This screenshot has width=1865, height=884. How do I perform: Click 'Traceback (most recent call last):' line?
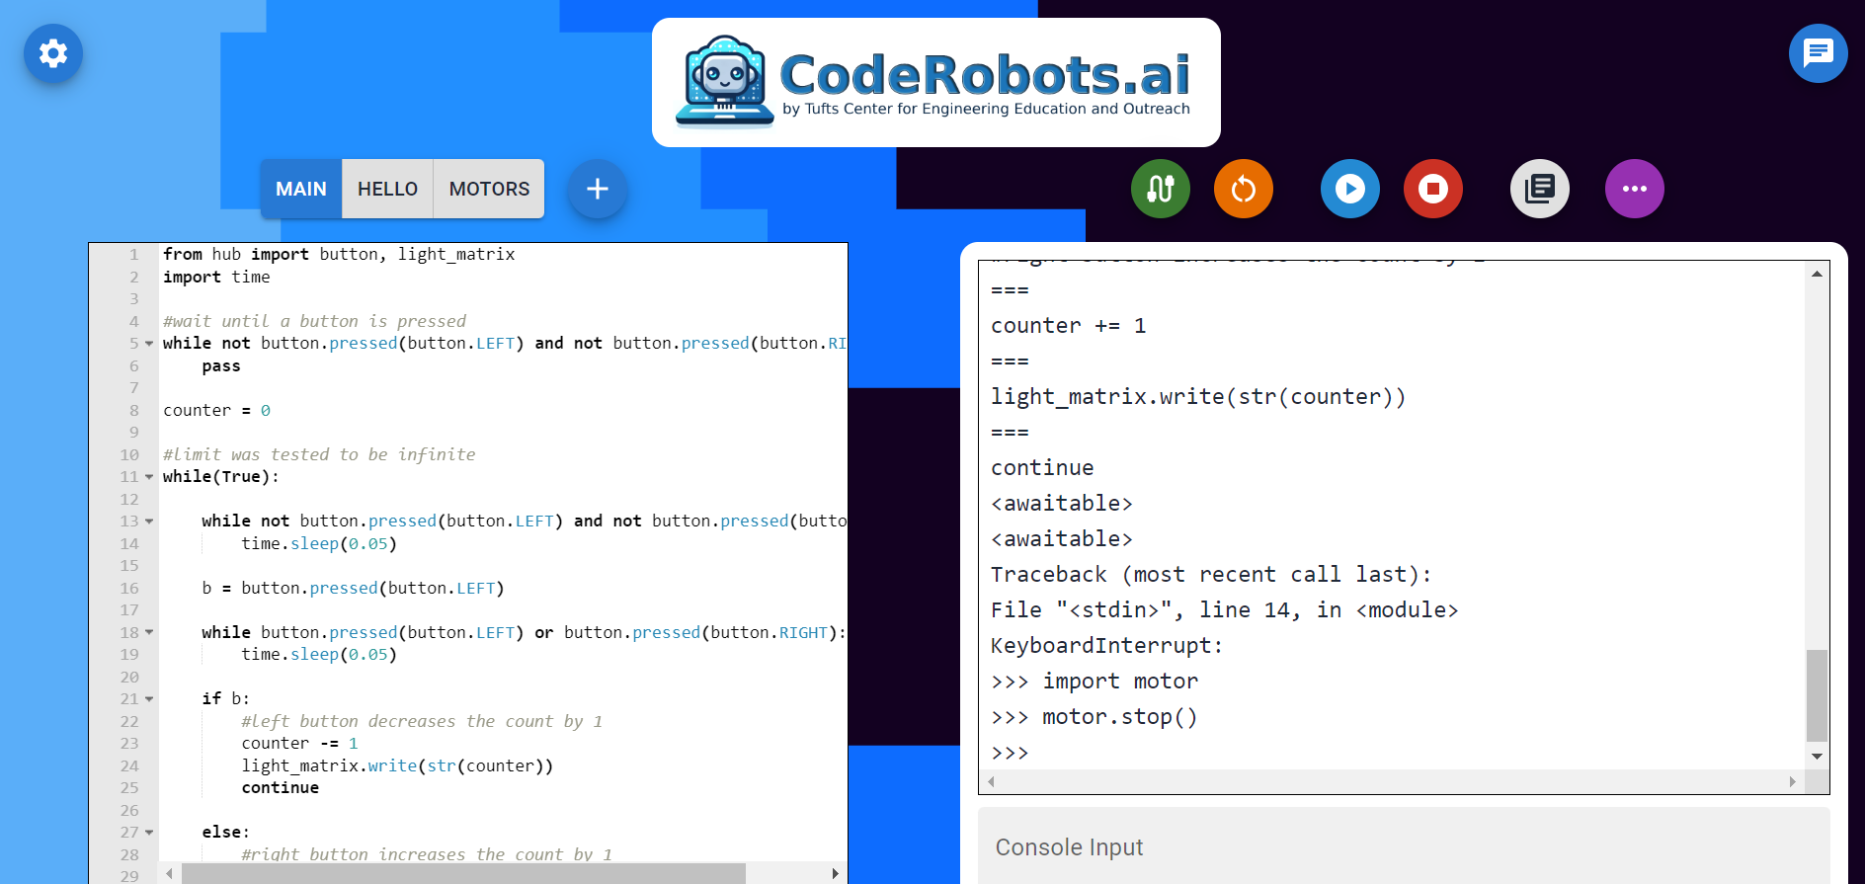1211,575
